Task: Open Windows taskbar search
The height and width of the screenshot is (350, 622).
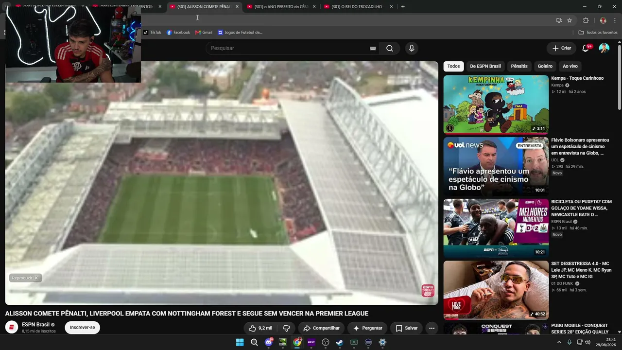Action: (254, 342)
